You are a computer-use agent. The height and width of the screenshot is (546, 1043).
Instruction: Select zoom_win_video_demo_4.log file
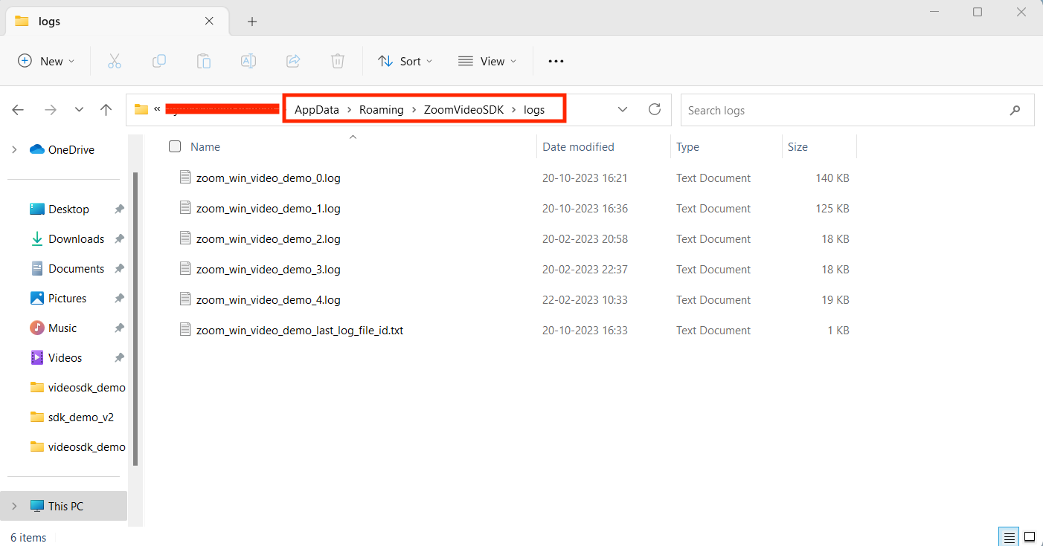(x=268, y=300)
